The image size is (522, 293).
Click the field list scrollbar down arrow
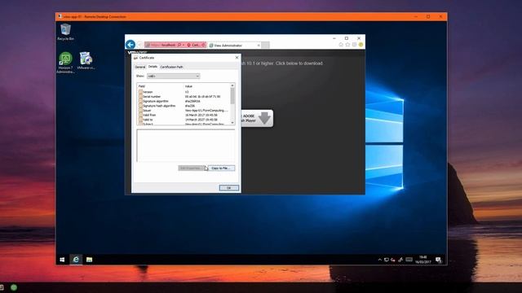point(232,123)
